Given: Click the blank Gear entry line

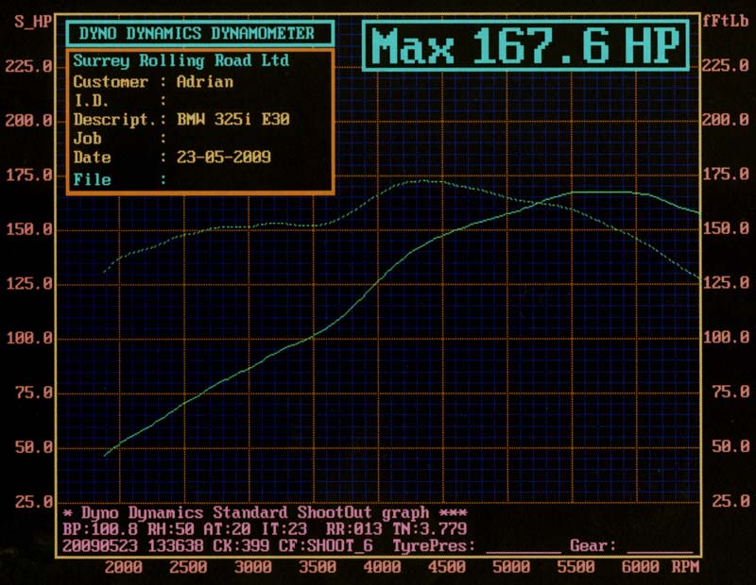Looking at the screenshot, I should [660, 547].
